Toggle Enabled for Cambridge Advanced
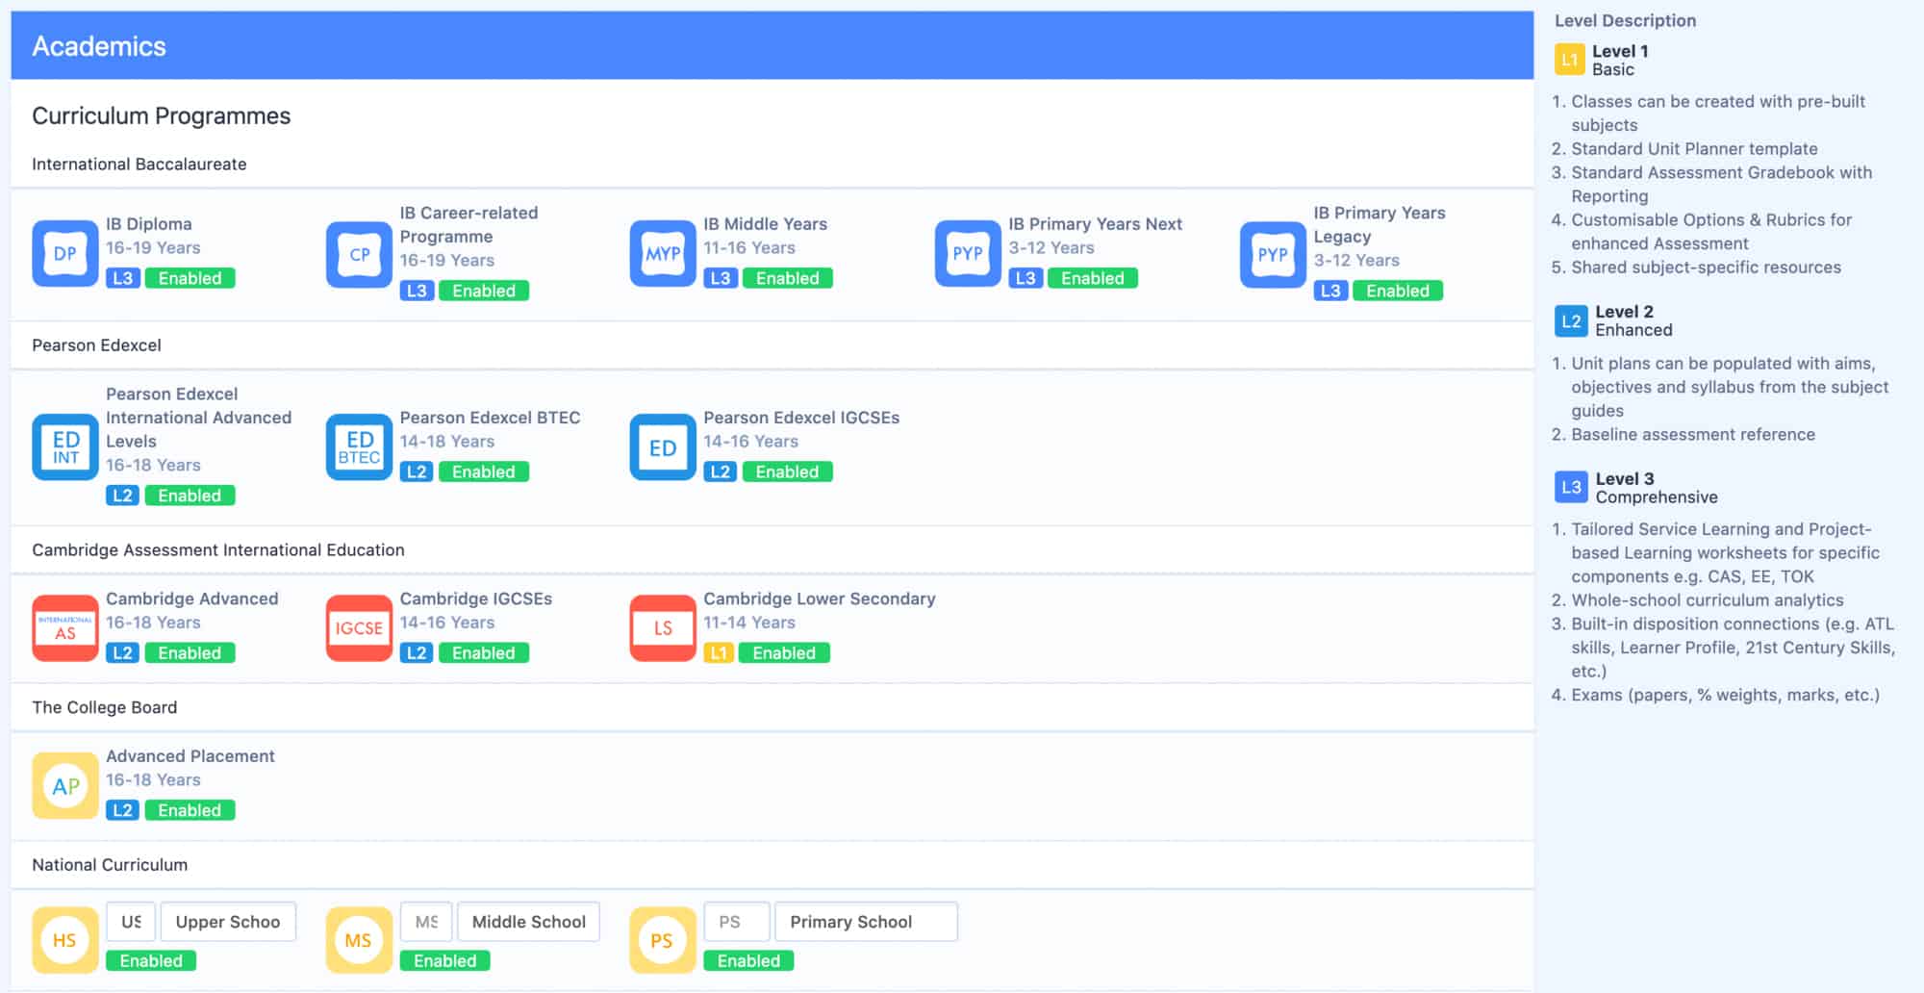 pos(190,653)
